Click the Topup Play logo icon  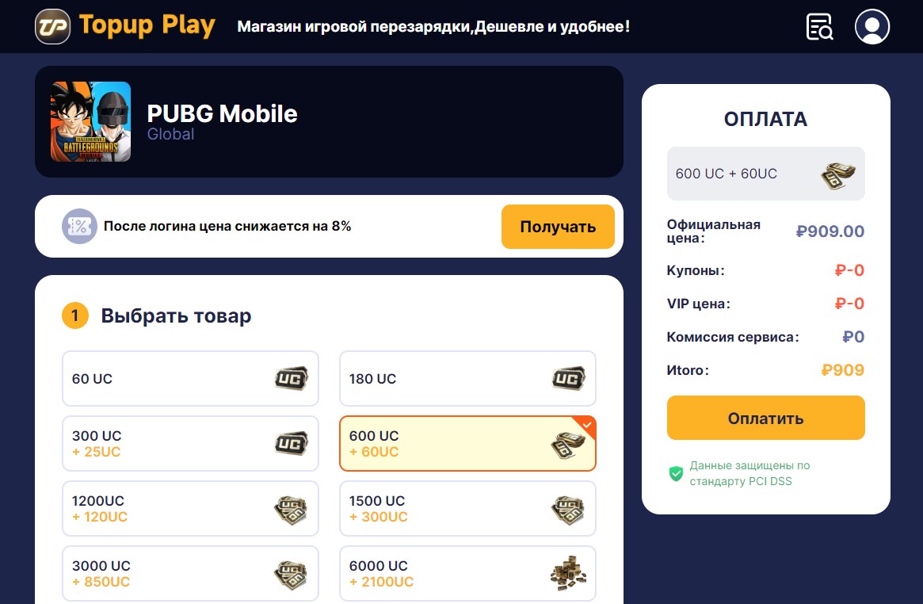52,26
